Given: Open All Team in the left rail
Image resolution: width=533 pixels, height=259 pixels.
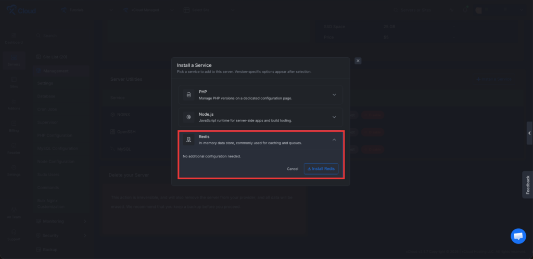Looking at the screenshot, I should point(14,213).
